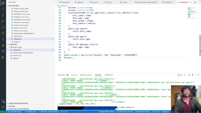Show the Debug Console tab
This screenshot has height=113, width=201.
(x=86, y=75)
